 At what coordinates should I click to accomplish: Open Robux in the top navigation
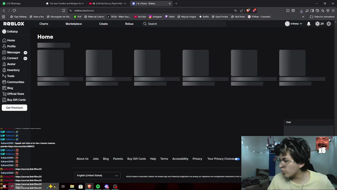[129, 24]
